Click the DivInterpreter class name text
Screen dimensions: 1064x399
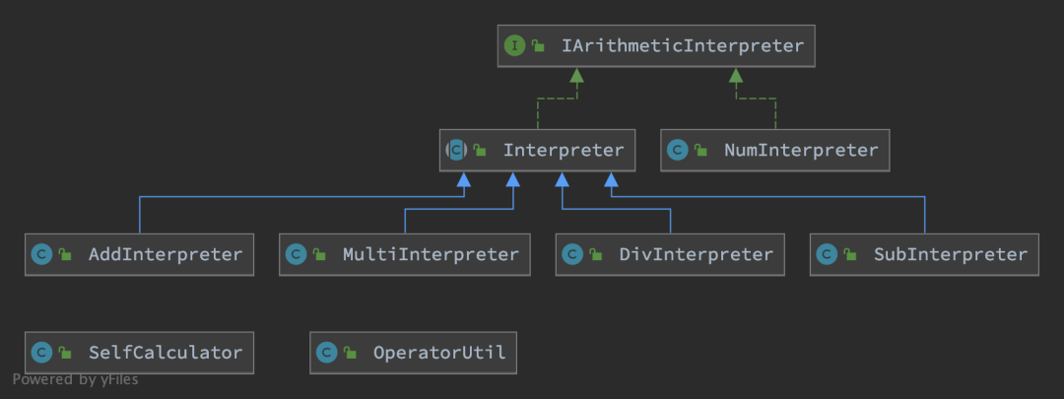coord(697,254)
